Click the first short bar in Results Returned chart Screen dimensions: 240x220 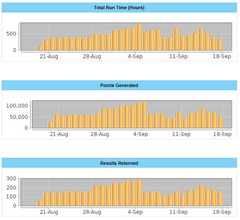[x=39, y=203]
